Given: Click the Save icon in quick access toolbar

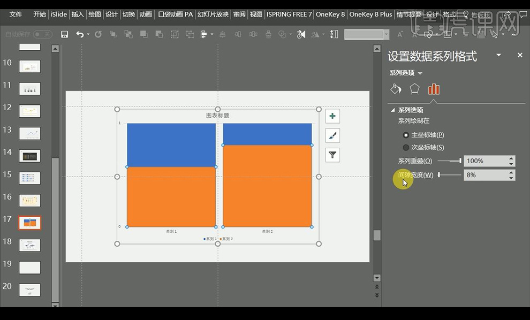Looking at the screenshot, I should tap(64, 34).
